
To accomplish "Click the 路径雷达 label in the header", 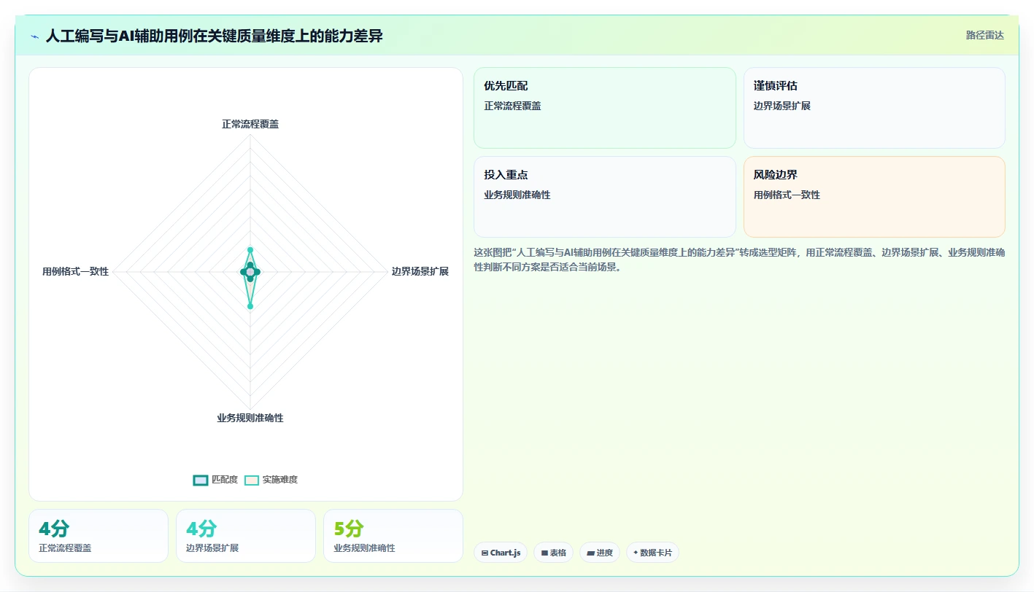I will tap(984, 35).
